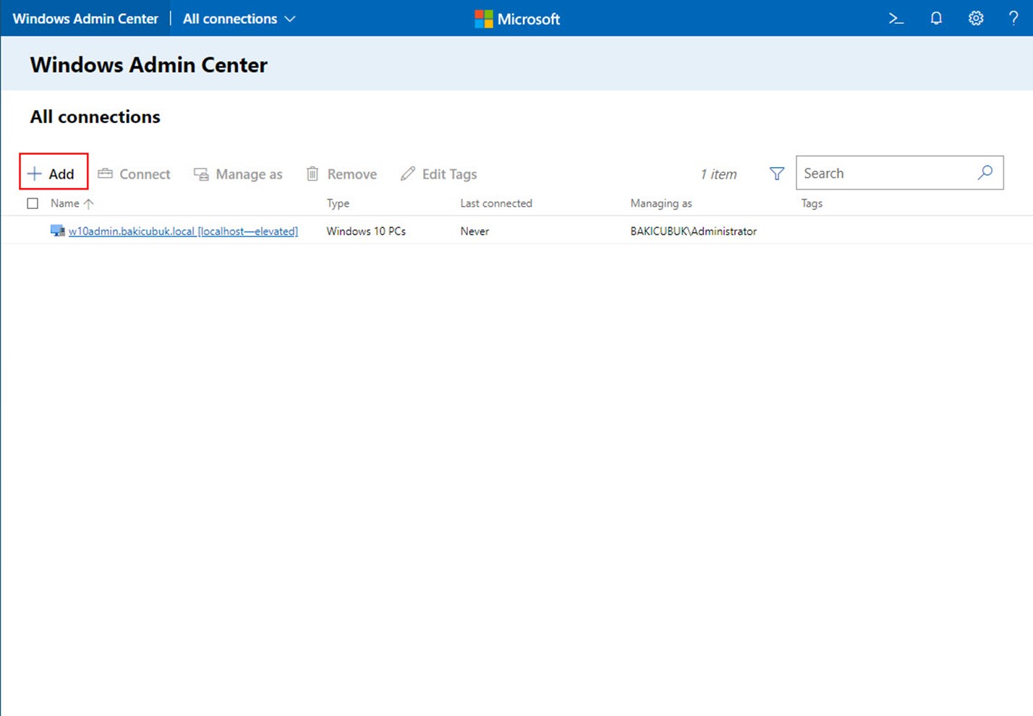Select the 'Never' last connected cell

(x=475, y=231)
